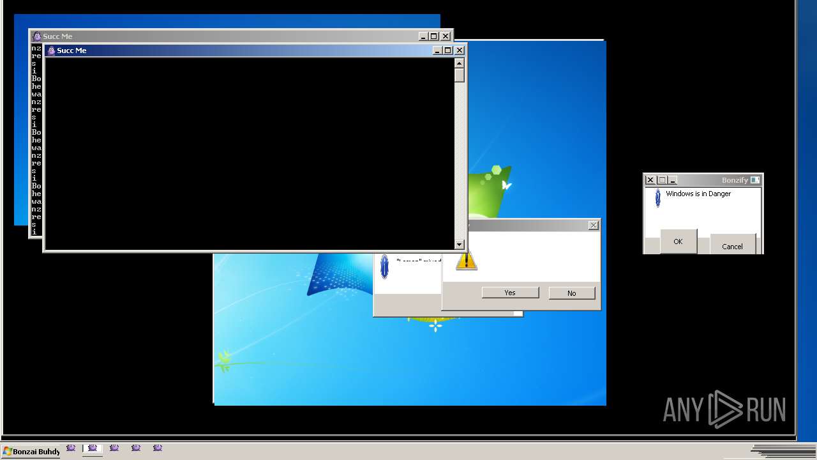Image resolution: width=817 pixels, height=460 pixels.
Task: Click the Bonzify title bar window icon
Action: click(755, 180)
